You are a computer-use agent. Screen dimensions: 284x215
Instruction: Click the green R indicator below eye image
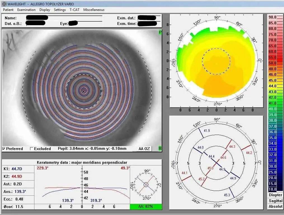pyautogui.click(x=160, y=148)
